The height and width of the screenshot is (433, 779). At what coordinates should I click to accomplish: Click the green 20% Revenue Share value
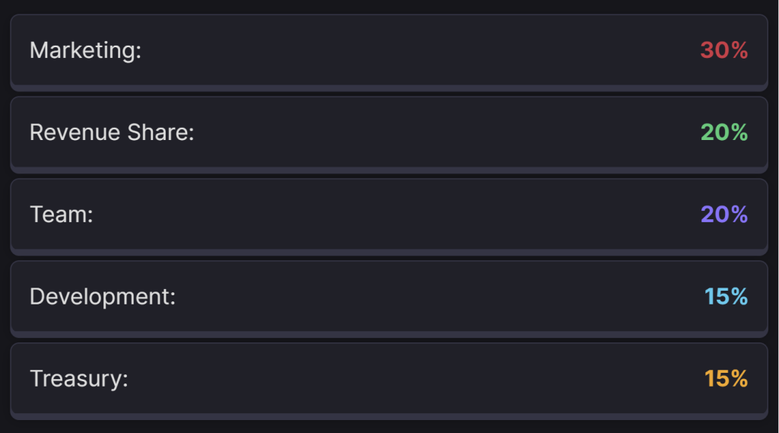click(723, 133)
